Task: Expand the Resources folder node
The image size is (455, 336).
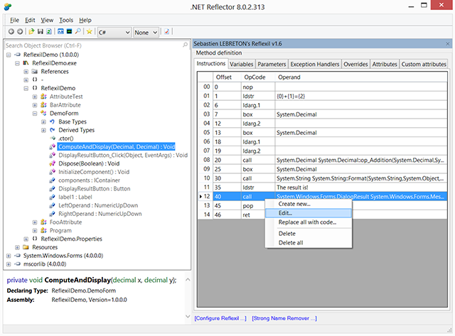Action: click(17, 248)
